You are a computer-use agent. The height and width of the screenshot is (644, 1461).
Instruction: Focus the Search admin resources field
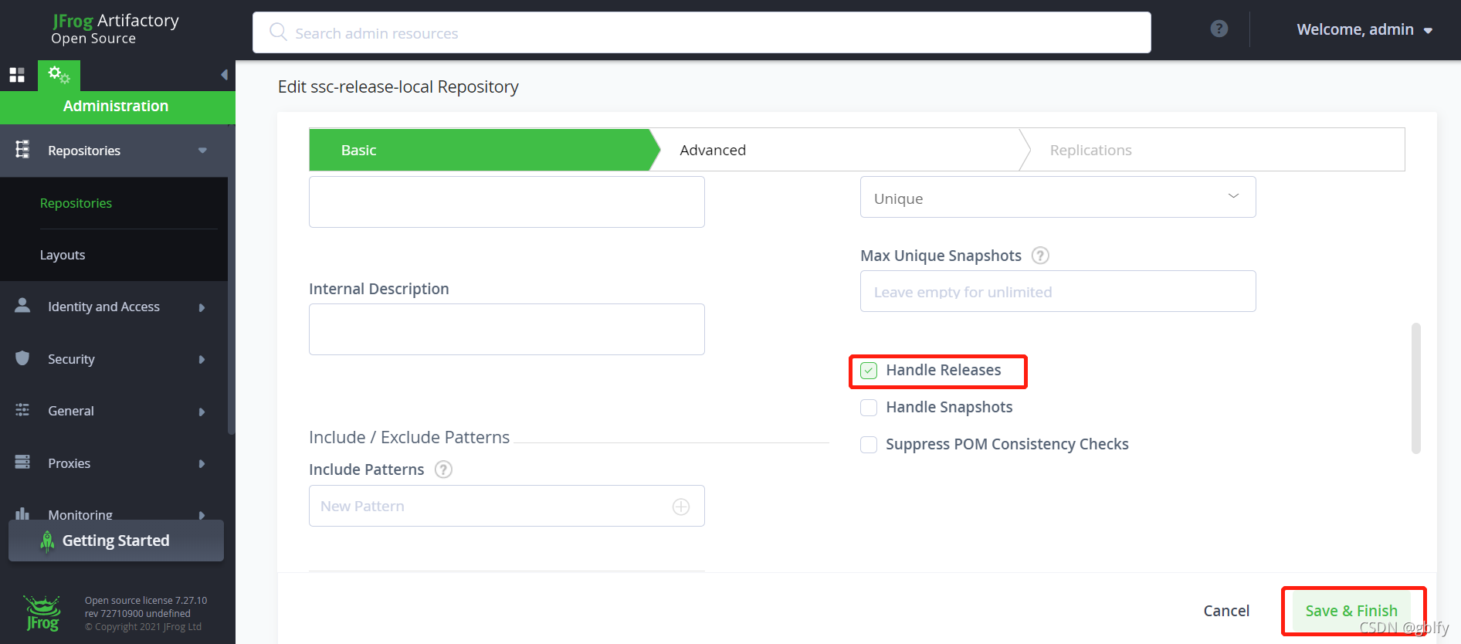[701, 32]
